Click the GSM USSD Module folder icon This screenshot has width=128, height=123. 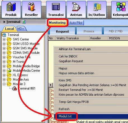coord(9,44)
